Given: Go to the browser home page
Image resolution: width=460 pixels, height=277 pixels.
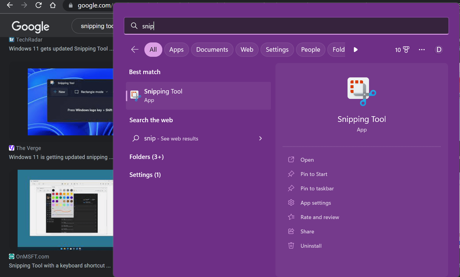Looking at the screenshot, I should coord(53,5).
